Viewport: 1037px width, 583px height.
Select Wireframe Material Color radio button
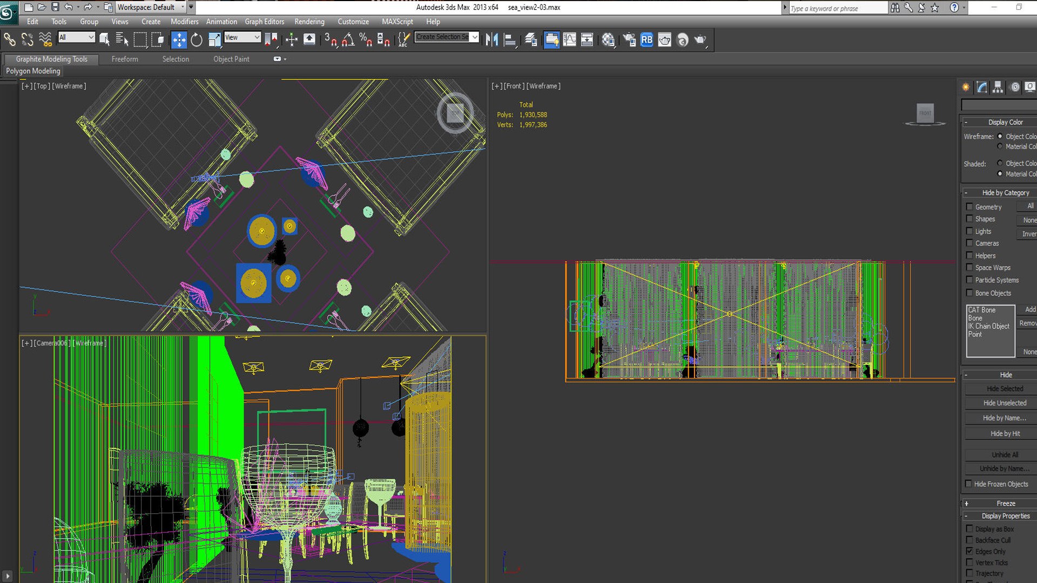[x=1000, y=146]
